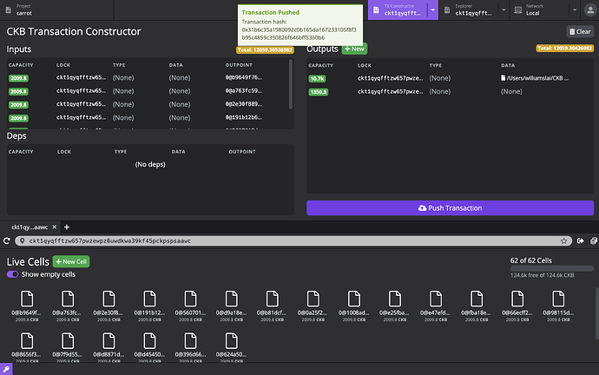
Task: Select live cell 0@0a25f2...
Action: [313, 306]
